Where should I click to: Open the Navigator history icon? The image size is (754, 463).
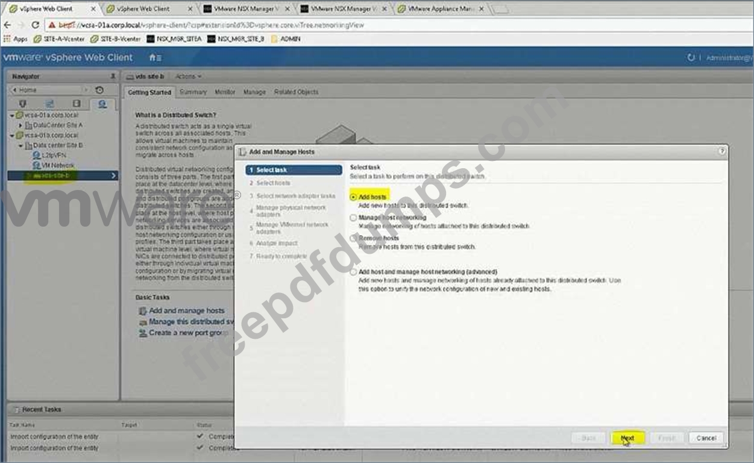pyautogui.click(x=100, y=90)
